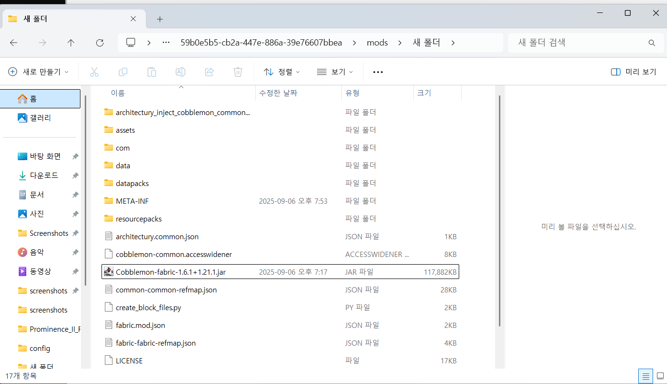Open 문서 in quick access
Image resolution: width=667 pixels, height=384 pixels.
[37, 195]
